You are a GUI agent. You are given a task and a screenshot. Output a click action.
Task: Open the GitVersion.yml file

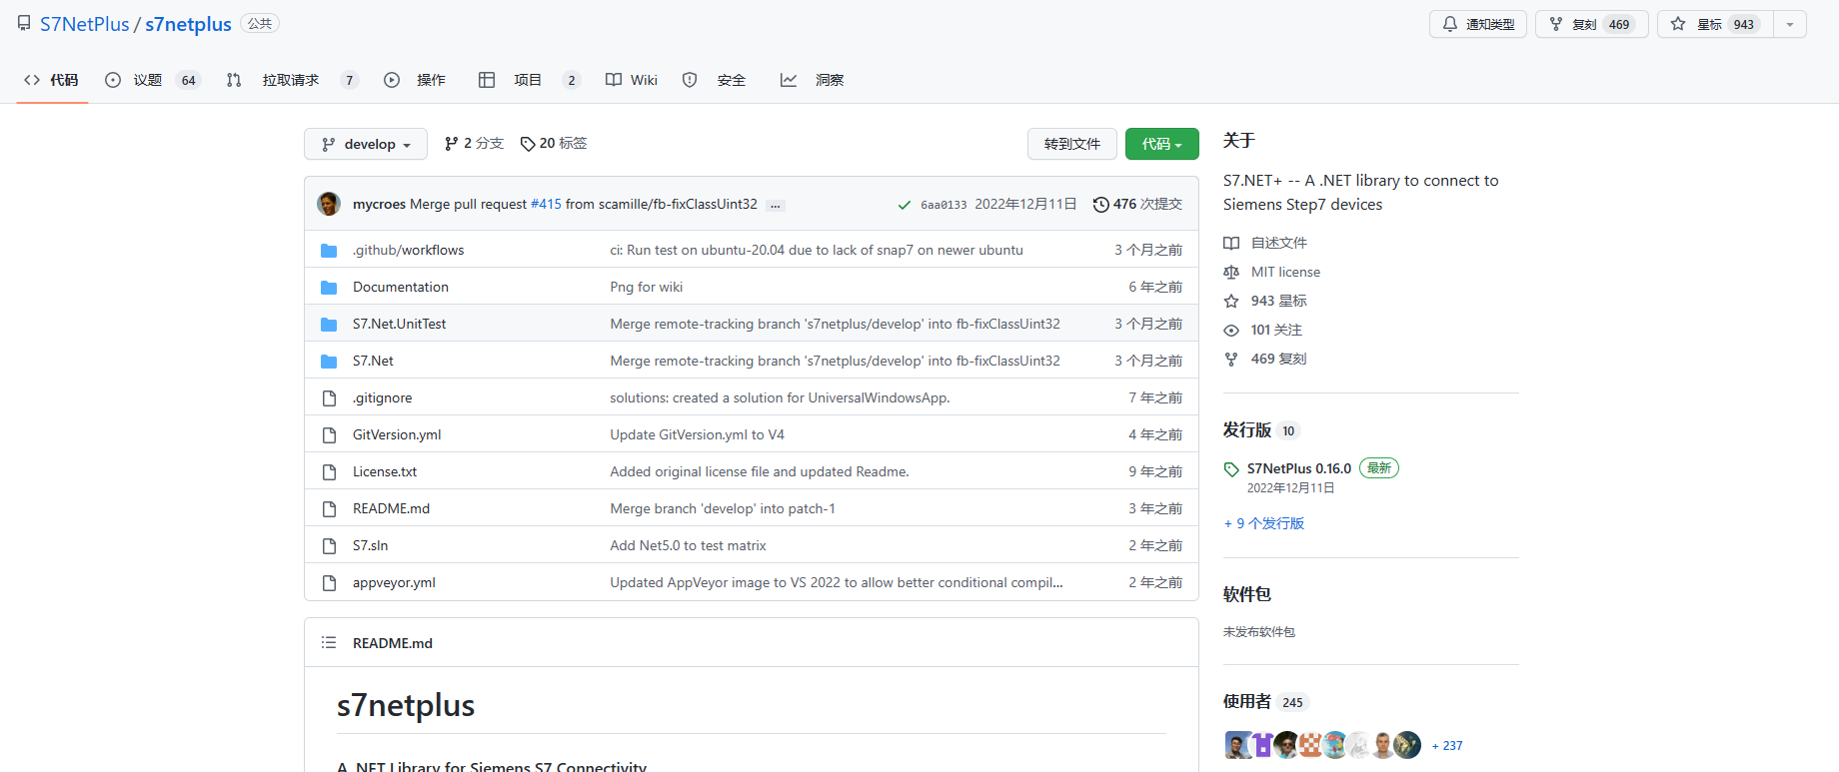tap(397, 434)
